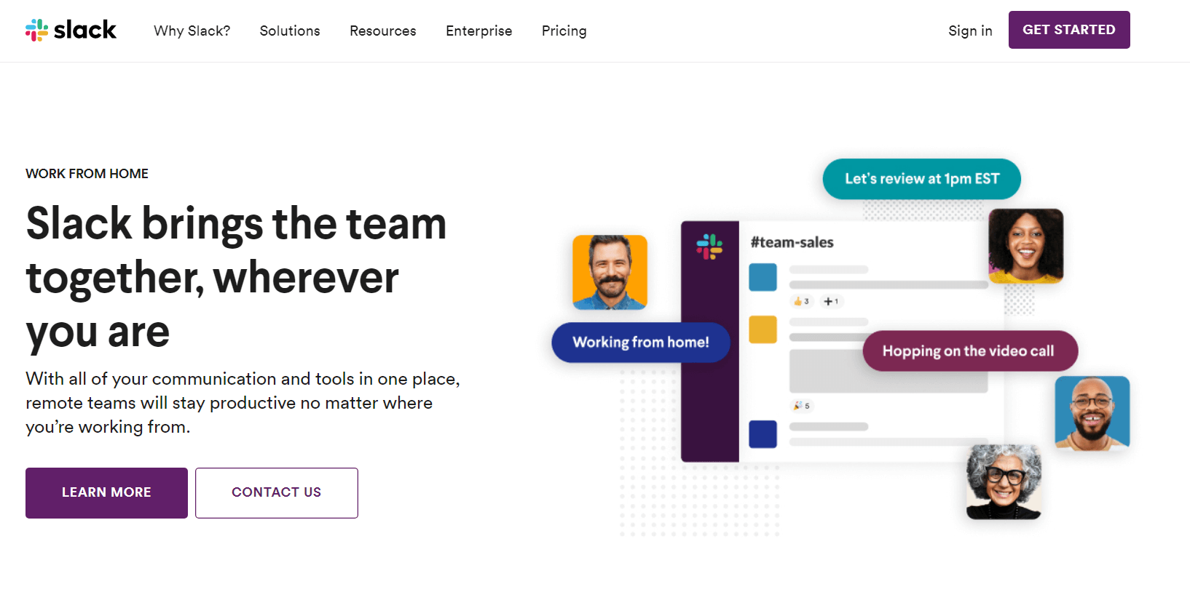Click the WORK FROM HOME label

tap(87, 174)
